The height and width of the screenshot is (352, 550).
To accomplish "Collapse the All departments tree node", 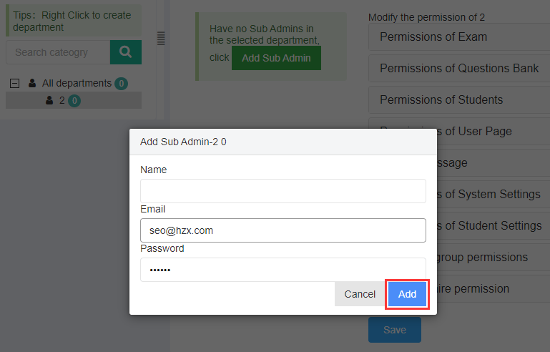I will (x=15, y=83).
